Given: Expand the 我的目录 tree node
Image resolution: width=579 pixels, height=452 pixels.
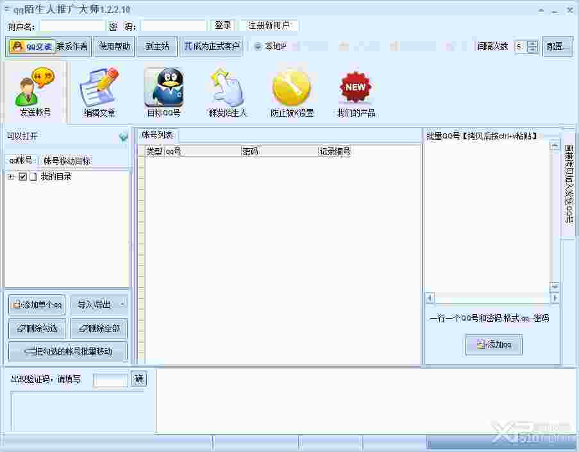Looking at the screenshot, I should 11,177.
